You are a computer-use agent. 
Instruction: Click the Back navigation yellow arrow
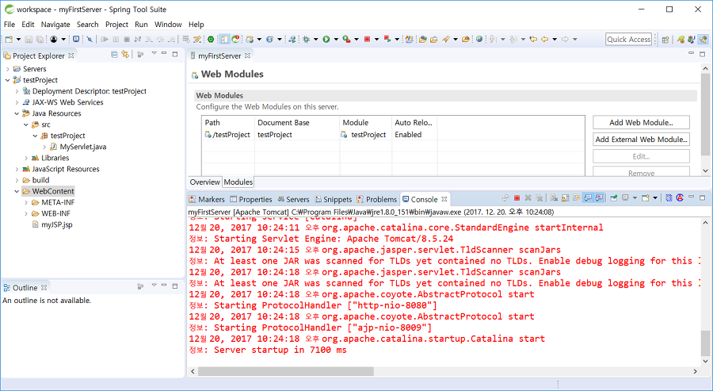point(544,40)
